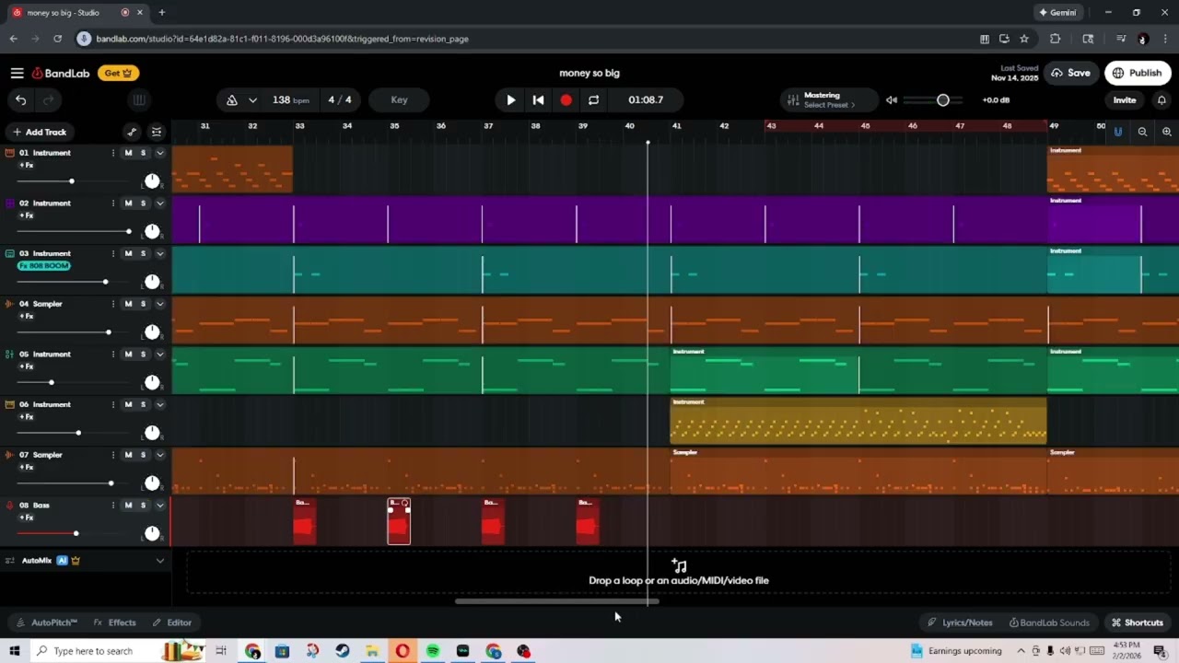
Task: Solo the 08 Bass track
Action: click(143, 506)
